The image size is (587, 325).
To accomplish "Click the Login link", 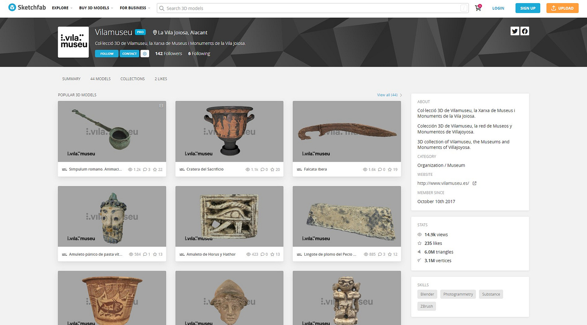I will click(x=498, y=8).
